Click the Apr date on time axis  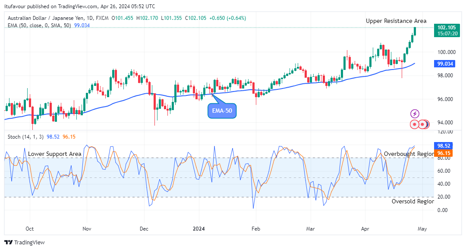365,228
